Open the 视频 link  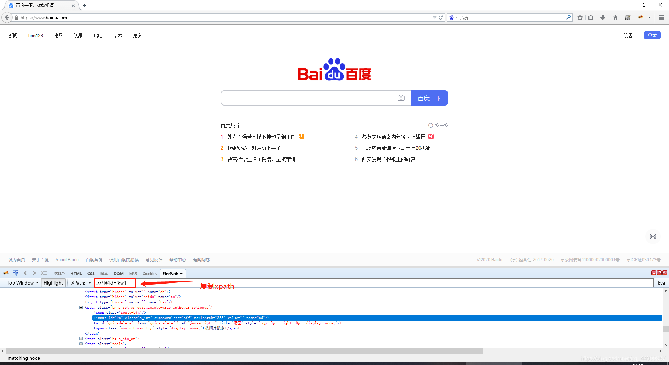click(78, 36)
